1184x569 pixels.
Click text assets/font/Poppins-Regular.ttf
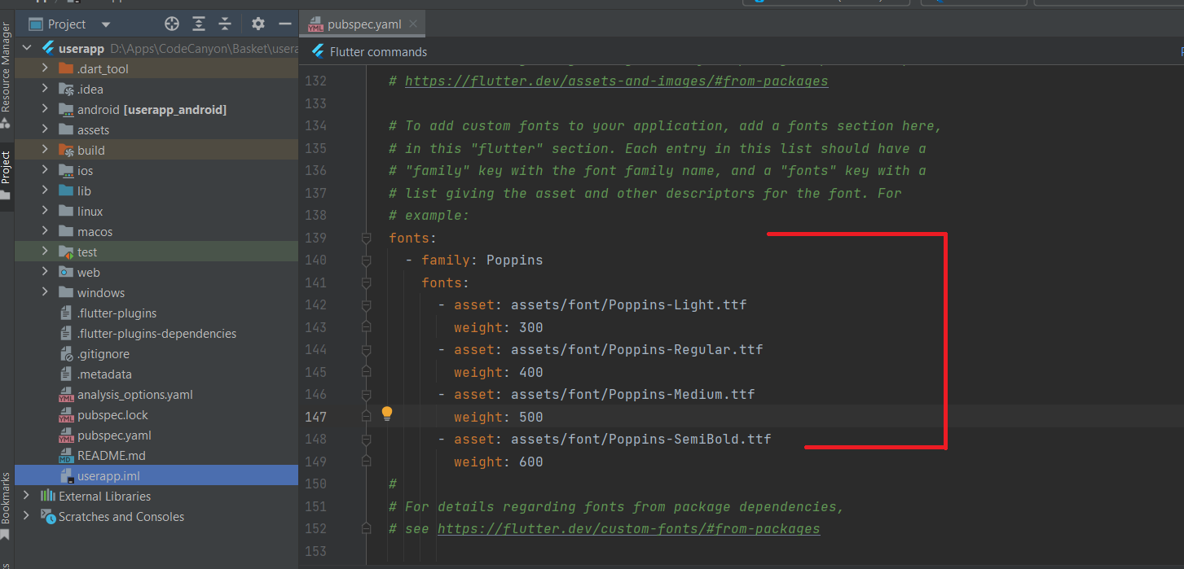[636, 350]
